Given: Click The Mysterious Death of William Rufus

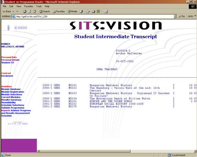Looking at the screenshot, I should (120, 99).
